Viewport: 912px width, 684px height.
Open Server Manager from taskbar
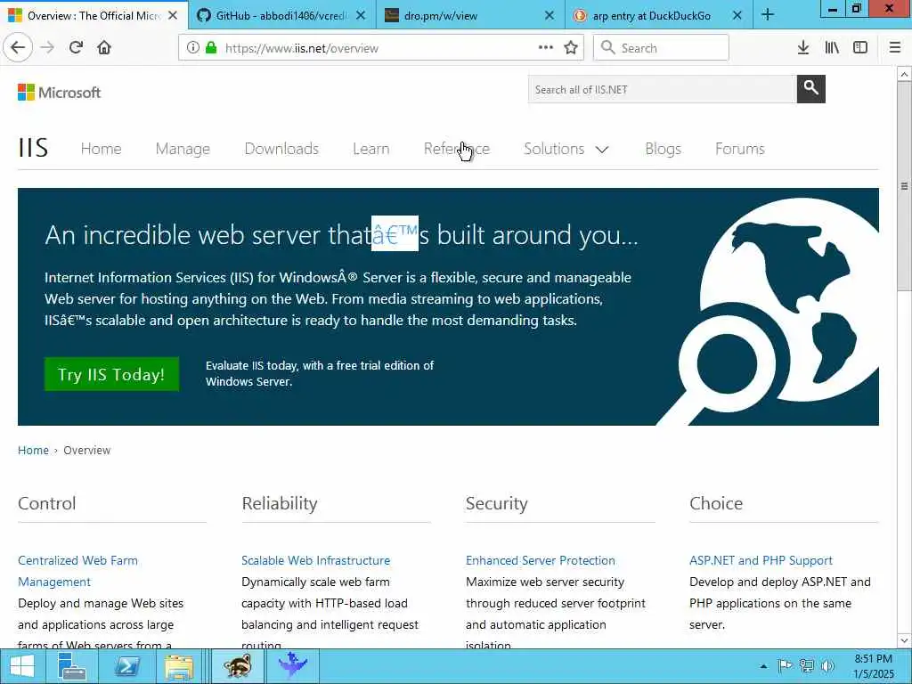[x=71, y=666]
